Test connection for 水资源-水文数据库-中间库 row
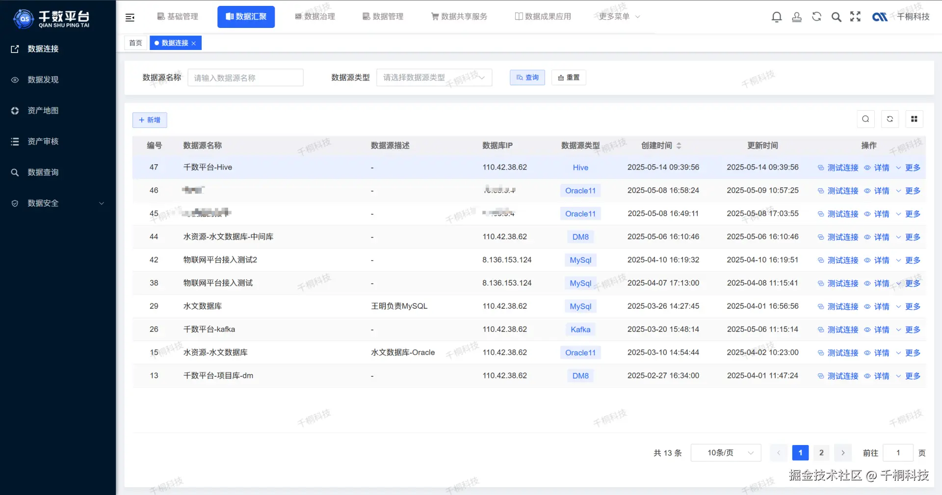This screenshot has width=942, height=495. point(838,237)
